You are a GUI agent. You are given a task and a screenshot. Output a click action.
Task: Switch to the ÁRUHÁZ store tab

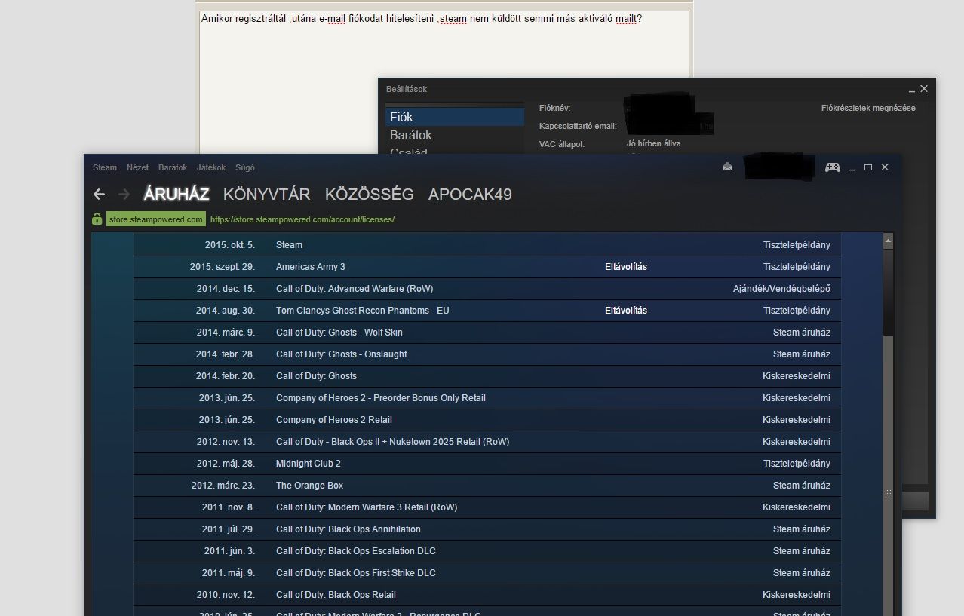click(176, 195)
